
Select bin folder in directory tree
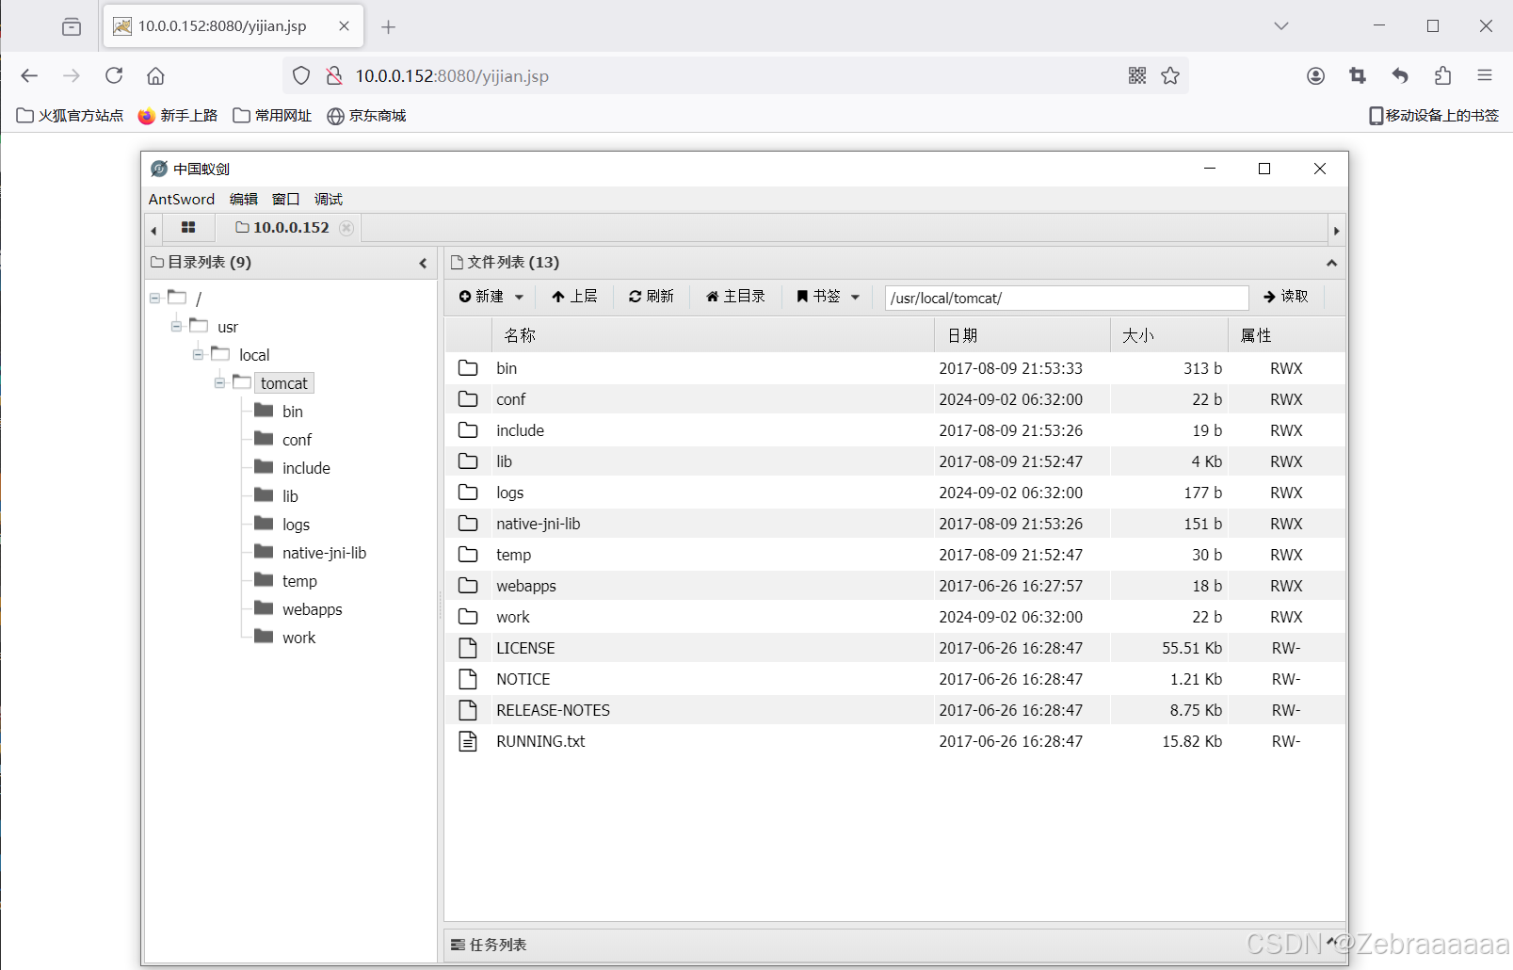pos(293,412)
